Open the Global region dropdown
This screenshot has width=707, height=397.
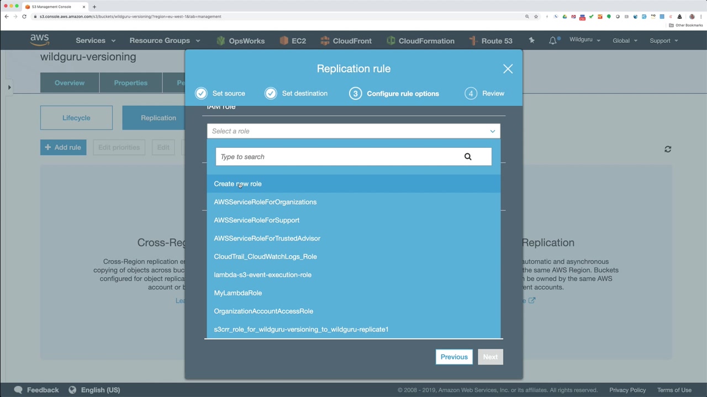[625, 41]
